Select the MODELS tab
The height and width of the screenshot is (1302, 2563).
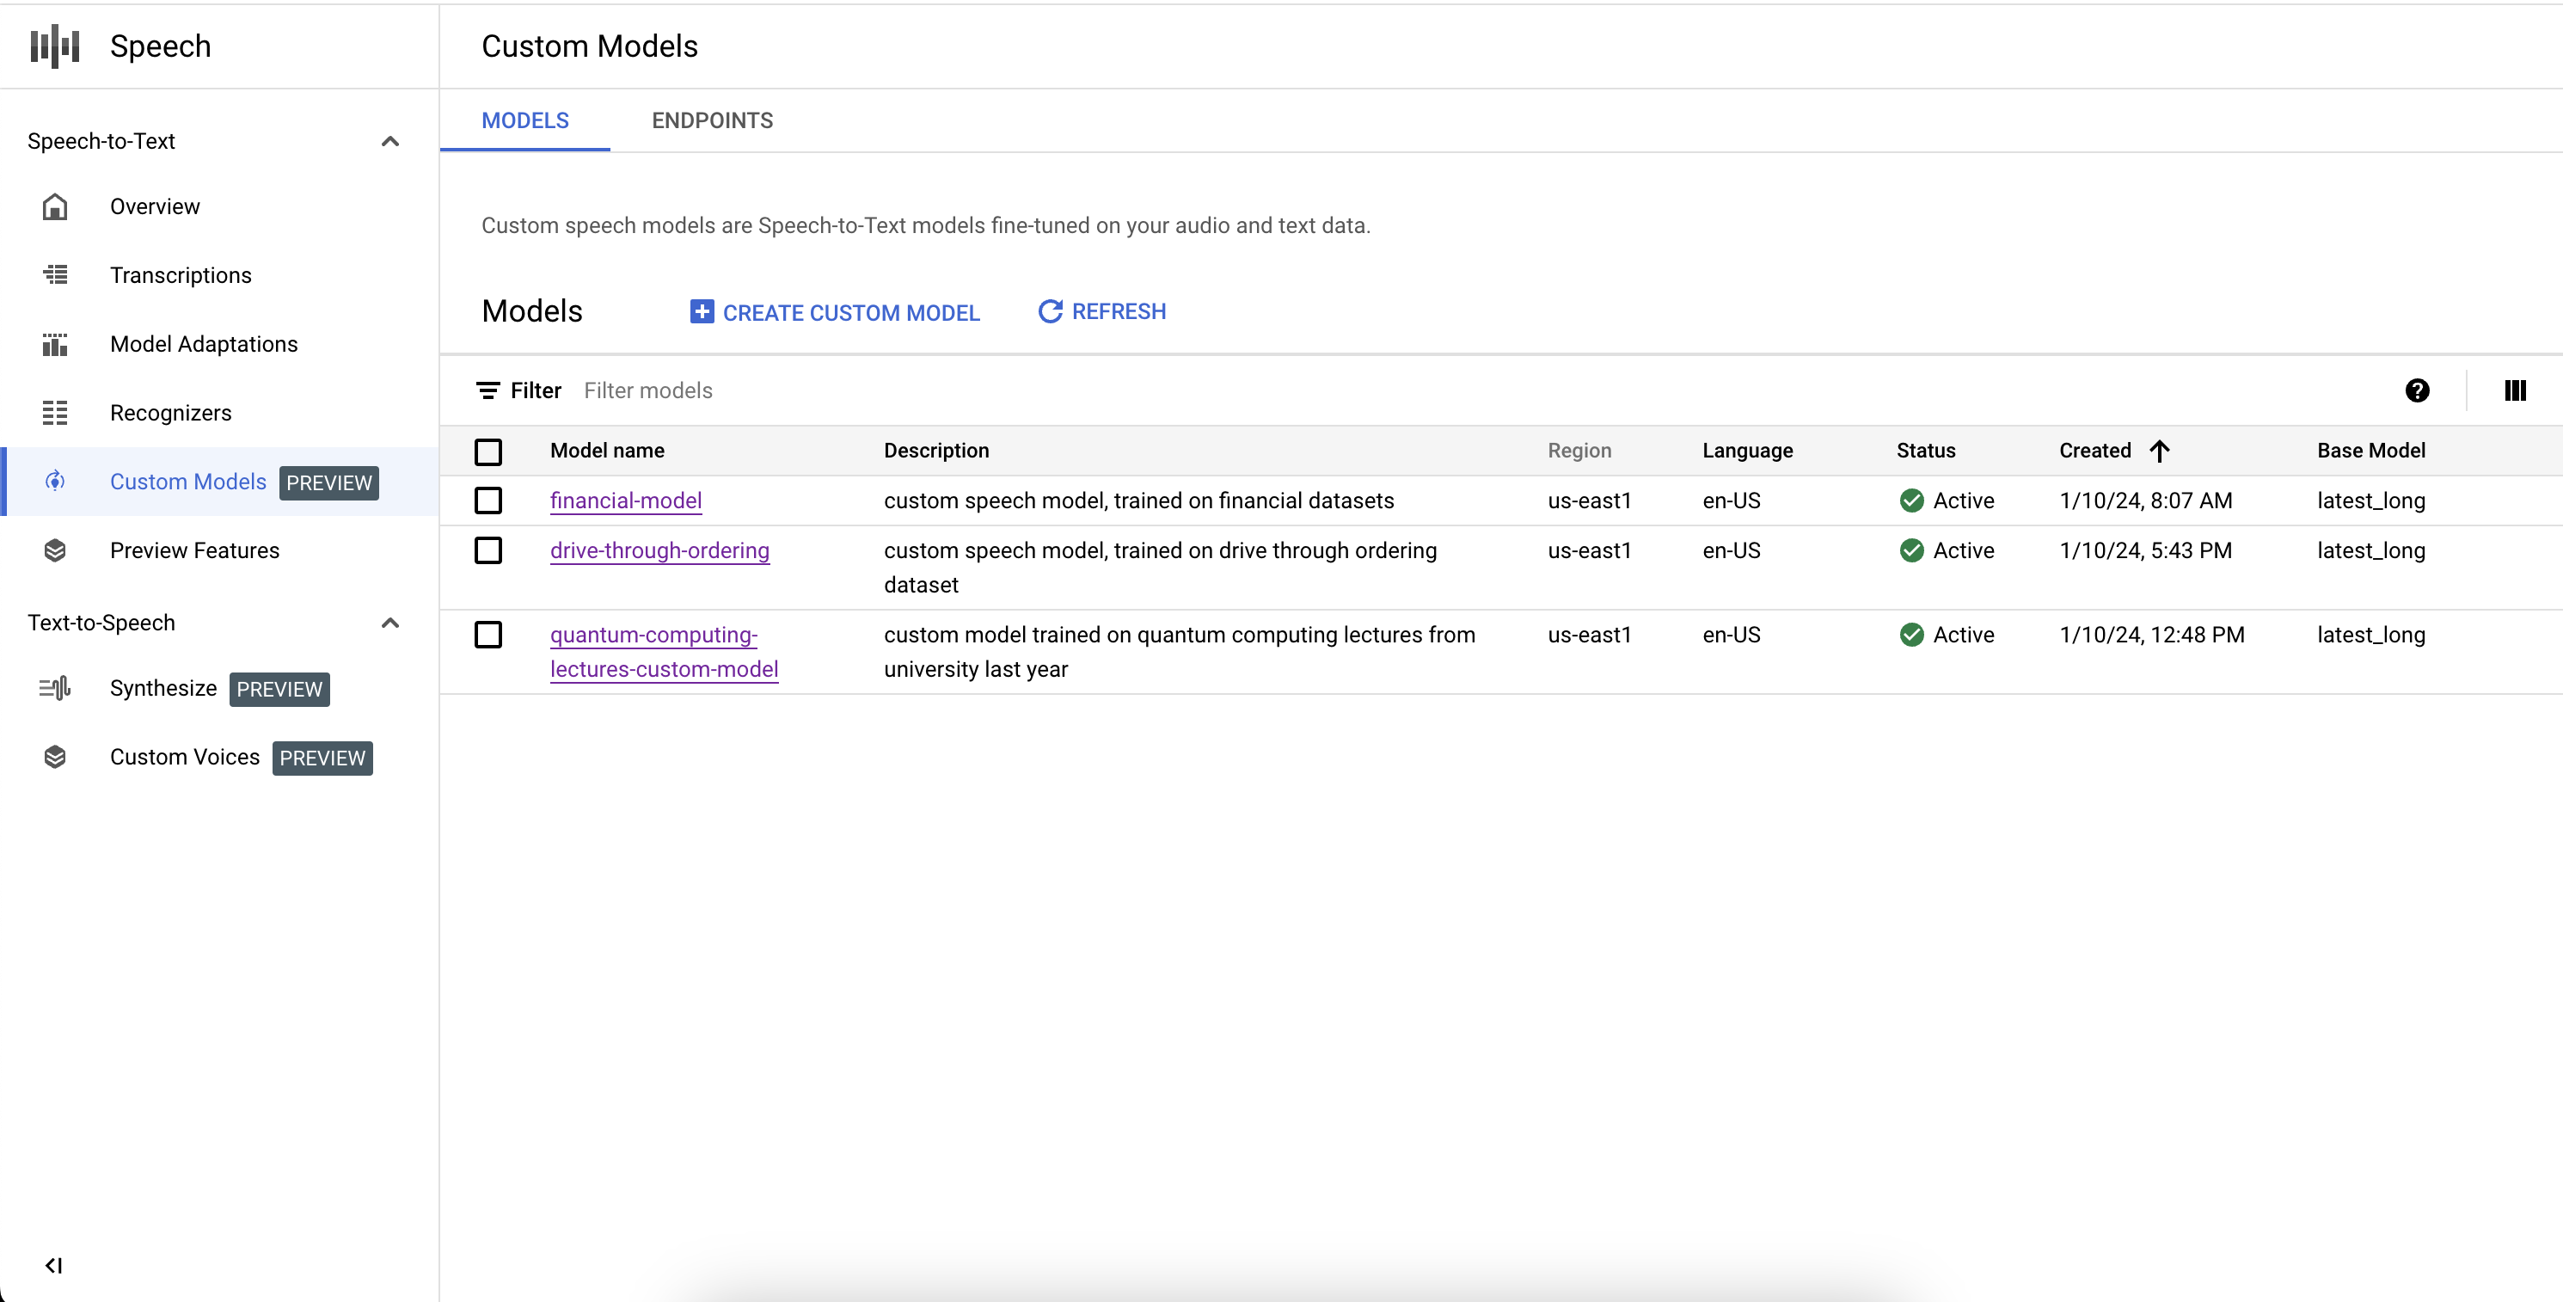pos(524,120)
